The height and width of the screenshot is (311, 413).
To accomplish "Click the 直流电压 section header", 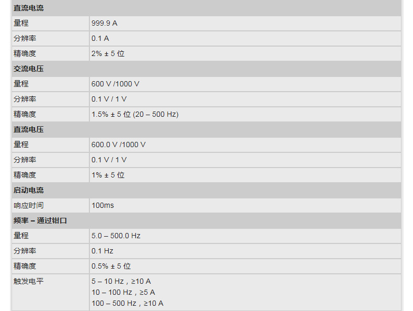I will tap(29, 129).
